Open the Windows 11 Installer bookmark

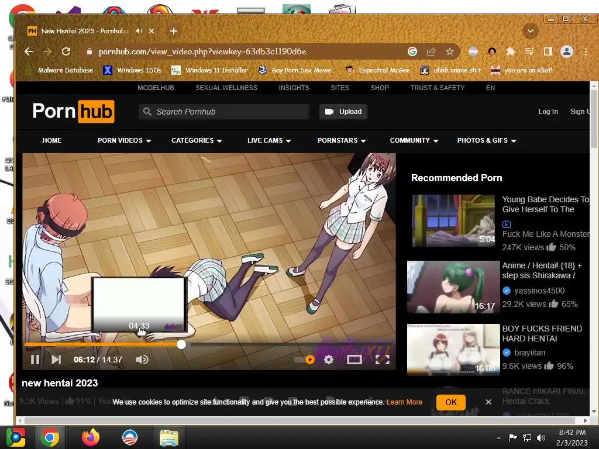click(x=210, y=70)
